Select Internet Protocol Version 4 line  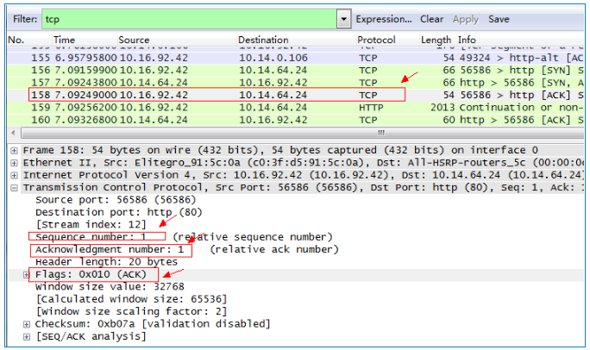303,175
